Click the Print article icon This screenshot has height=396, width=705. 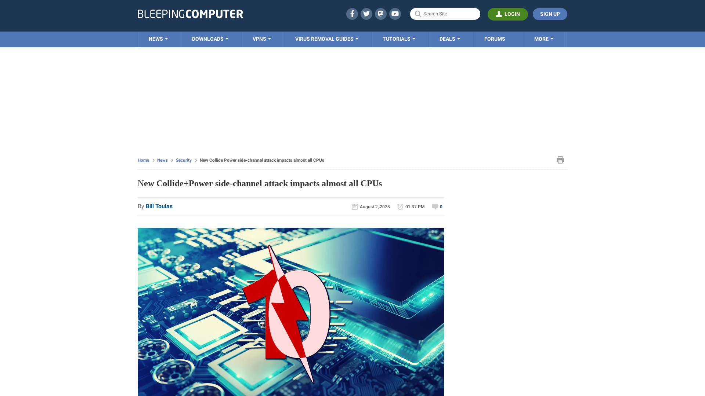(560, 159)
